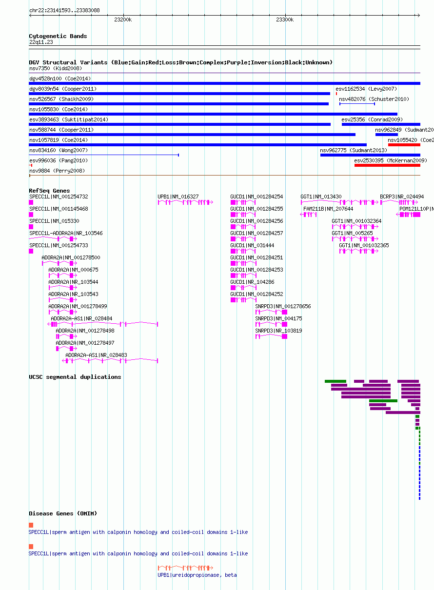This screenshot has width=434, height=590.
Task: Select transcript GGT1|NM_013430
Action: [x=321, y=197]
